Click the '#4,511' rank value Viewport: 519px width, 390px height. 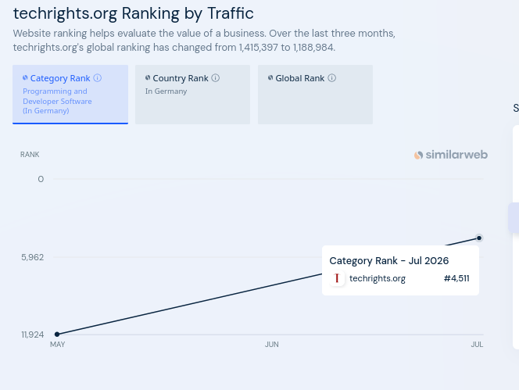(456, 278)
